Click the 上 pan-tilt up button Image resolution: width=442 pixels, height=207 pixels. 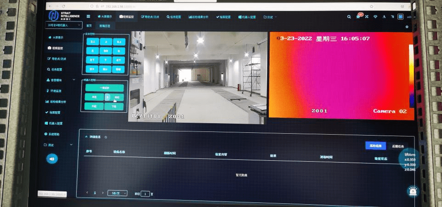pyautogui.click(x=106, y=42)
